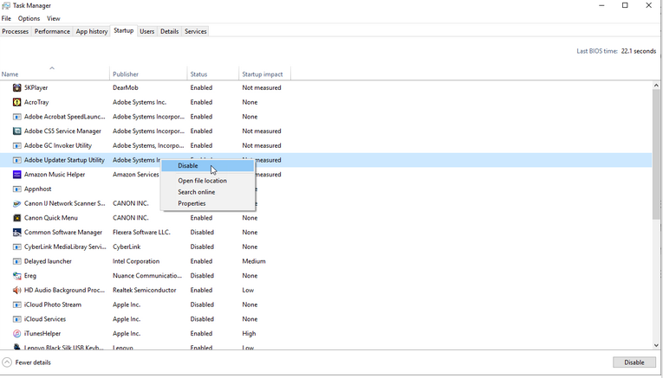
Task: Click the Adobe Updater Startup Utility icon
Action: (17, 160)
